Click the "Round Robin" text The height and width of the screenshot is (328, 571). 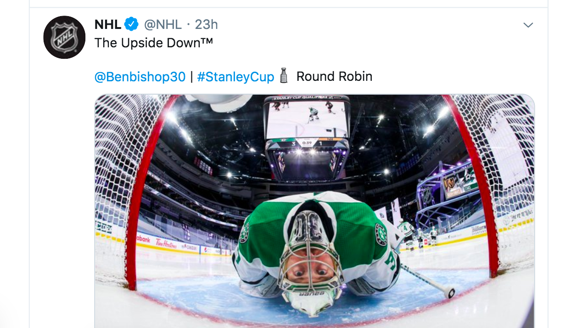(334, 76)
